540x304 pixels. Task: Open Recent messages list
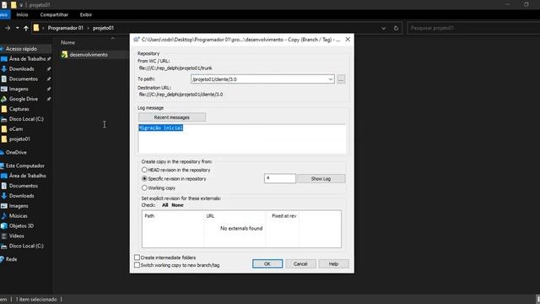pyautogui.click(x=172, y=117)
